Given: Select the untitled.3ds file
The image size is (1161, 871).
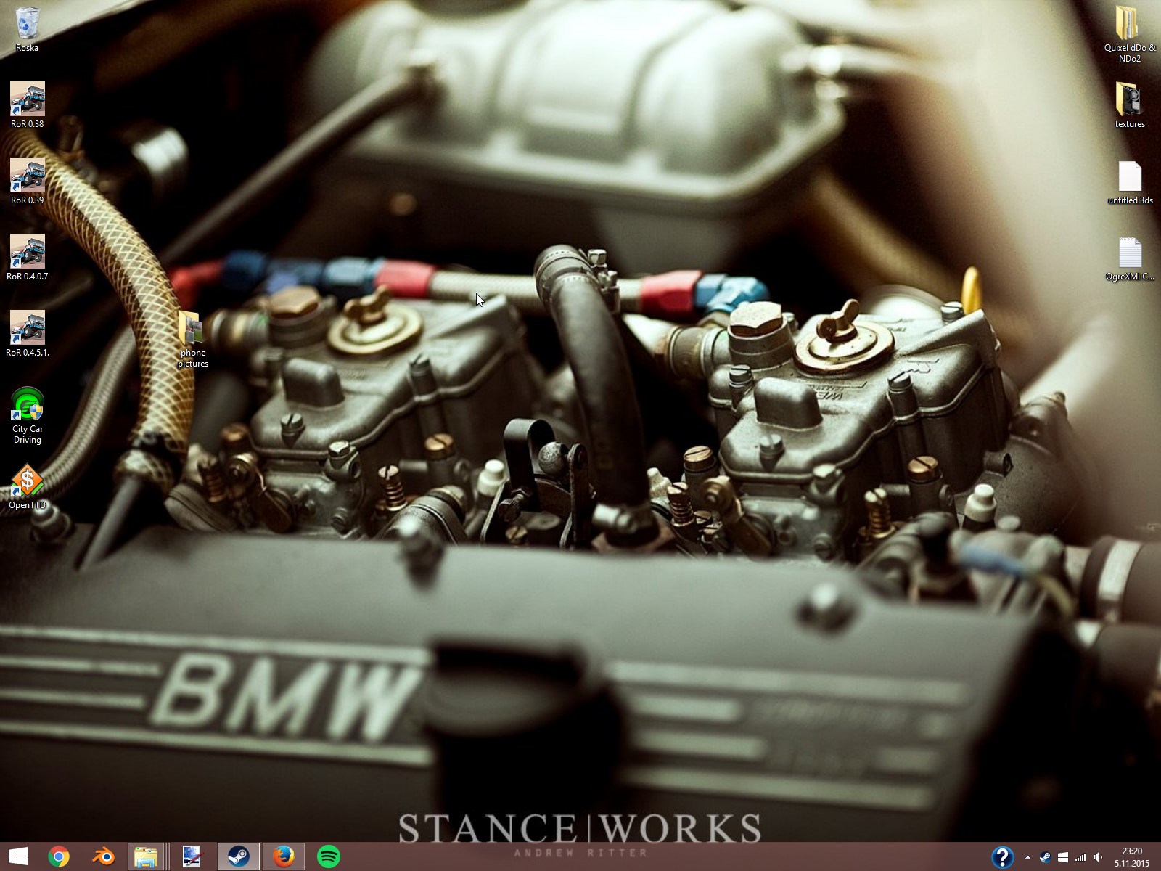Looking at the screenshot, I should point(1130,181).
